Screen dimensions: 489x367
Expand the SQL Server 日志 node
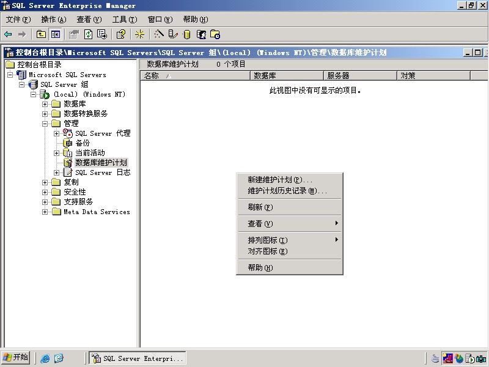pos(56,172)
